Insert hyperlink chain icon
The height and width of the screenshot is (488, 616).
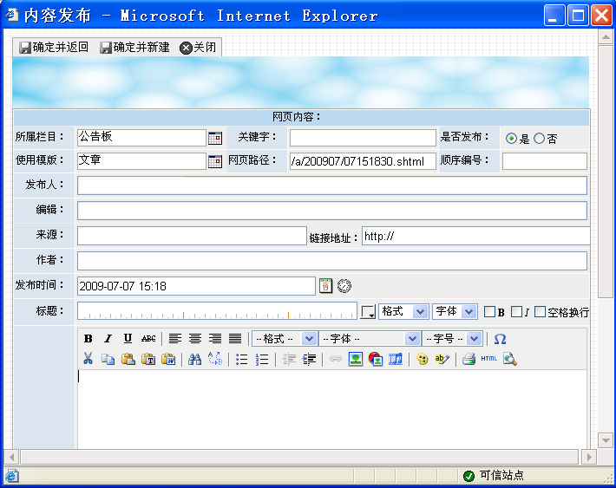[335, 359]
